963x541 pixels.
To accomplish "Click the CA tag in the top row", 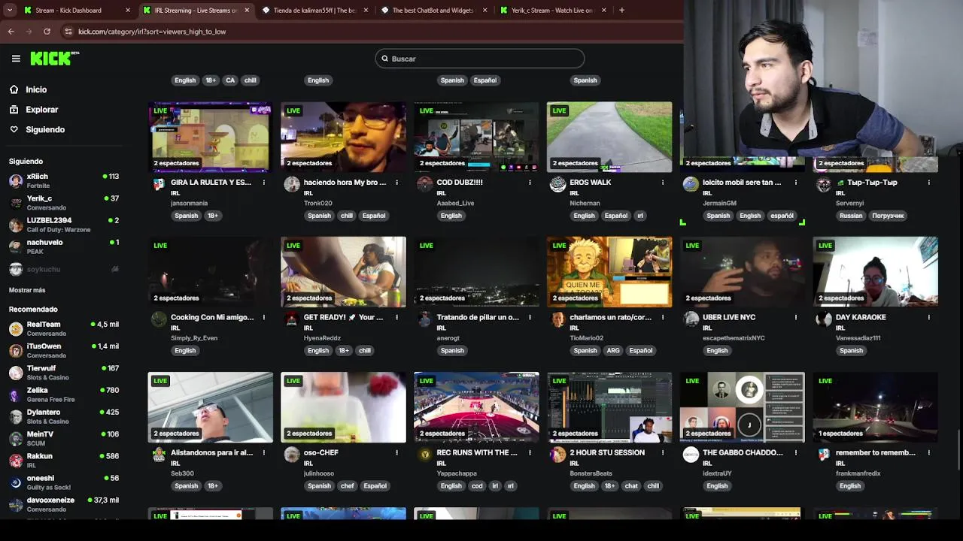I will pyautogui.click(x=230, y=80).
